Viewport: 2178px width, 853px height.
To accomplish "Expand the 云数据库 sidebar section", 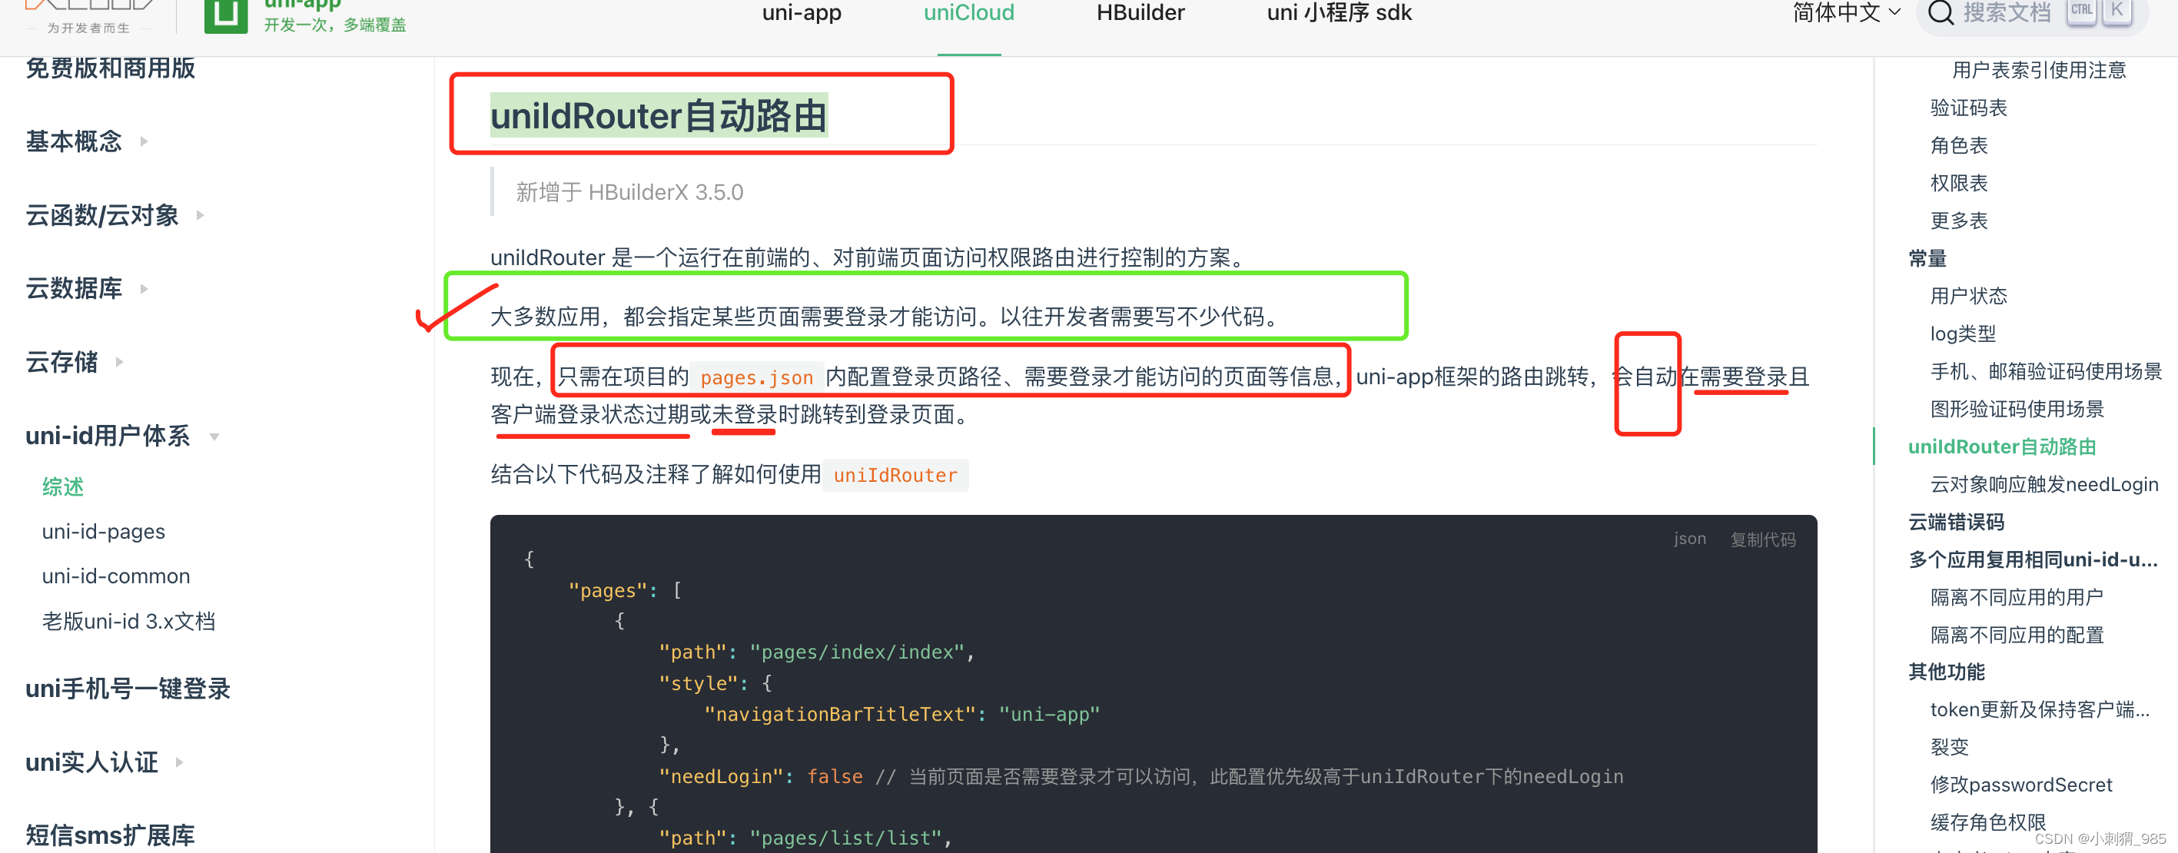I will pos(87,288).
